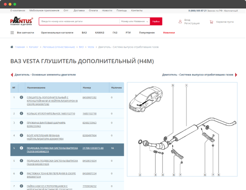
Task: Go to Легковые (отечественные) breadcrumb
Action: (59, 47)
